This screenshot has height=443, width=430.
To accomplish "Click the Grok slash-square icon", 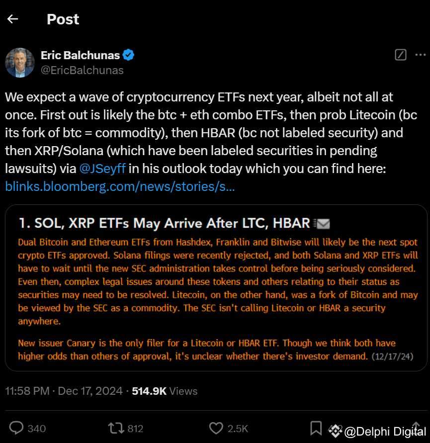I will (x=400, y=55).
